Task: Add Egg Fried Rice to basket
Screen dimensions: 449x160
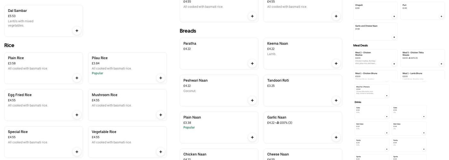Action: (x=77, y=115)
